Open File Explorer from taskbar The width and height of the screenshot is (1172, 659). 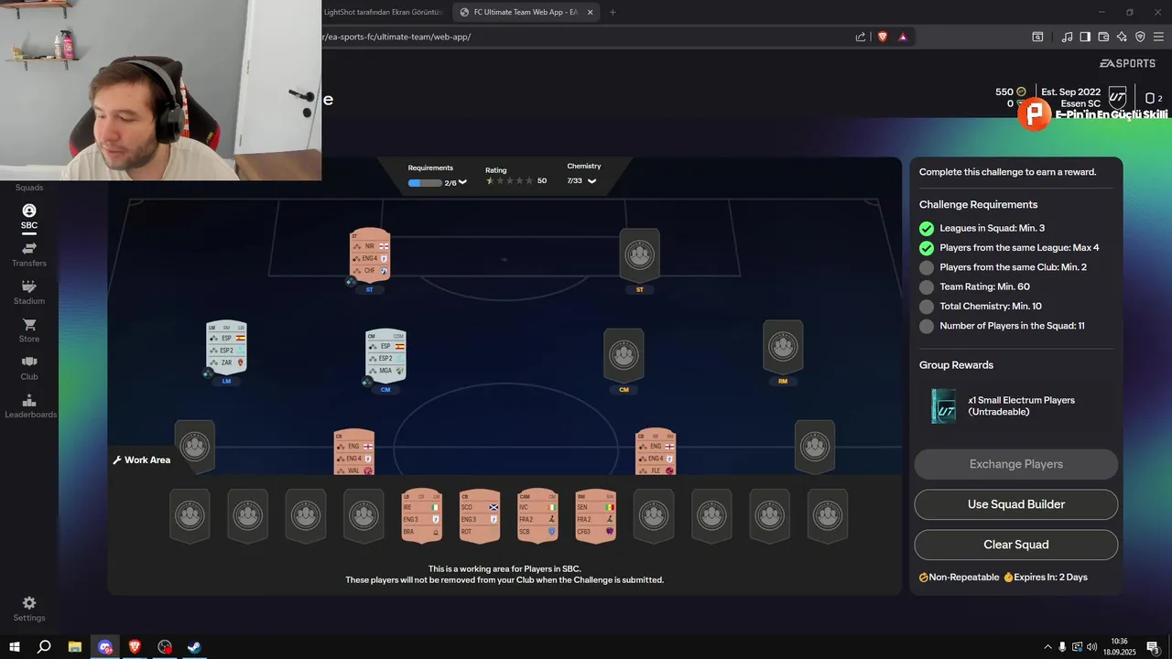tap(75, 646)
